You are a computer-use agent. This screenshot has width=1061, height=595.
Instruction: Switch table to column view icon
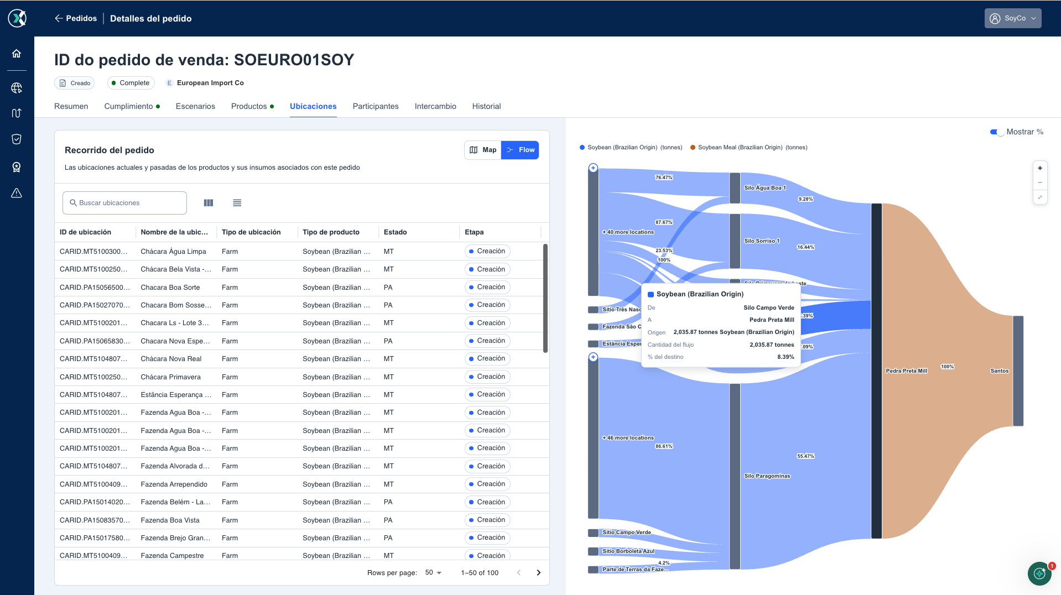[209, 203]
